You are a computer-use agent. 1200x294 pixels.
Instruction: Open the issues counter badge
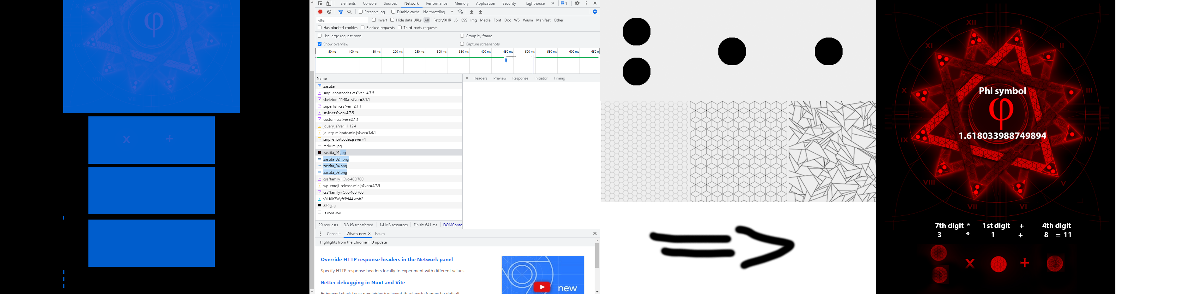coord(564,3)
